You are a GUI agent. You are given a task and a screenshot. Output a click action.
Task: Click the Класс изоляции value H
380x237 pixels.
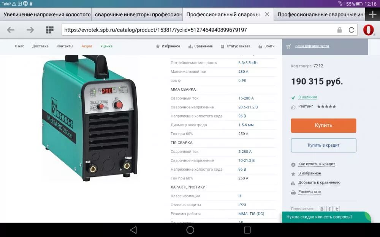click(x=240, y=196)
